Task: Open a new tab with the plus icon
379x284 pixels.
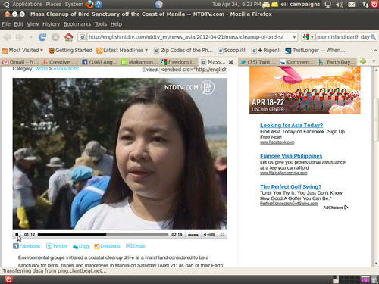Action: click(x=363, y=61)
